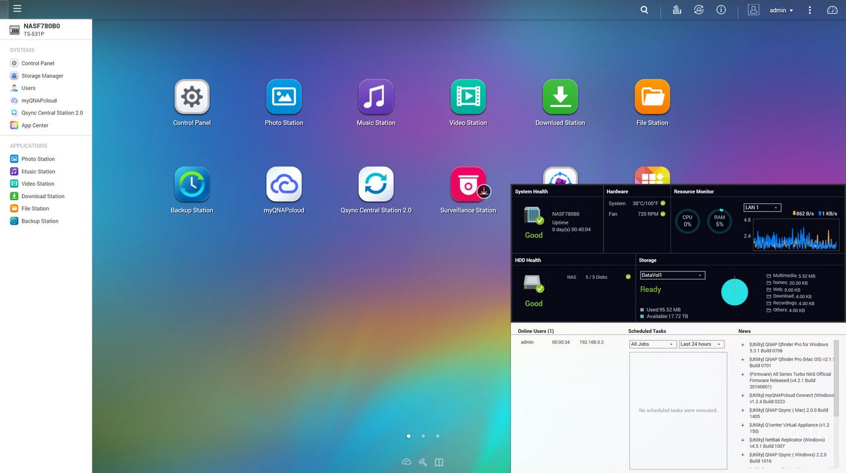Expand Qfinder Pro (Mac OS) news item
846x473 pixels.
click(743, 359)
